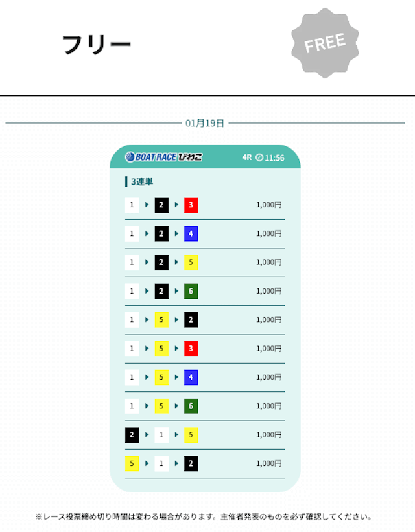Tap the blue 4 box in the 1-5-4 row
The width and height of the screenshot is (415, 532).
191,377
